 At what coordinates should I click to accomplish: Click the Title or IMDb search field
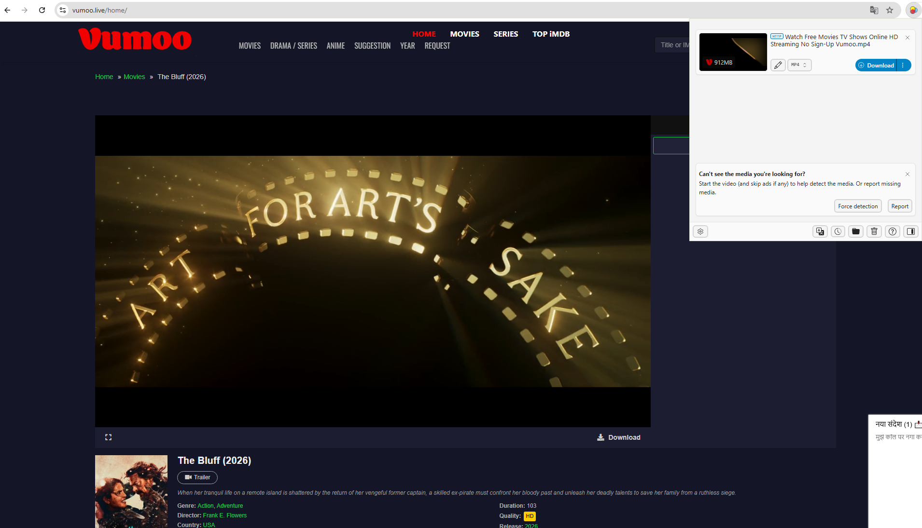(673, 45)
